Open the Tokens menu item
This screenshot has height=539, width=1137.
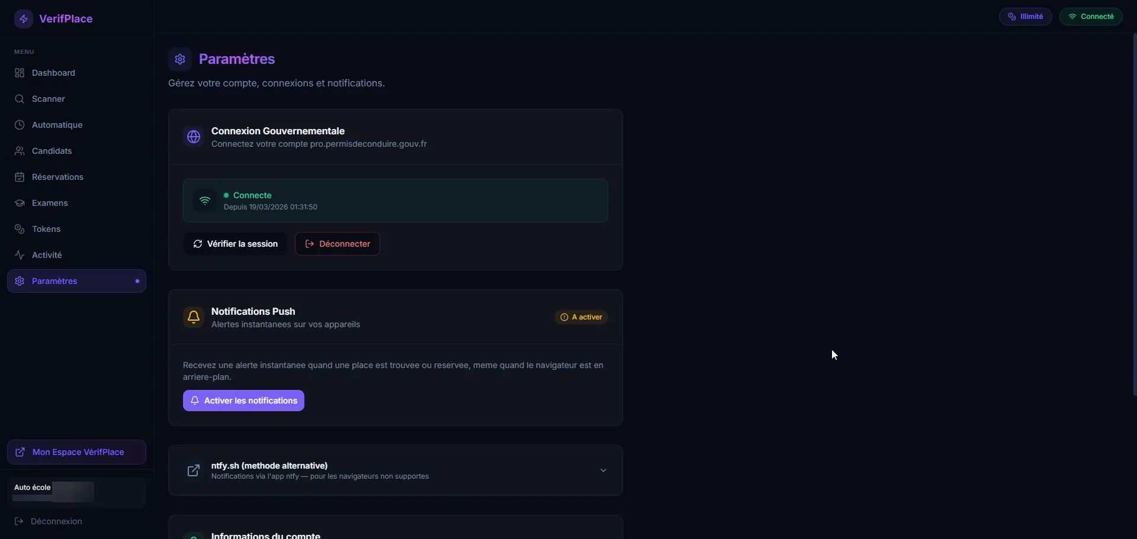[x=46, y=229]
